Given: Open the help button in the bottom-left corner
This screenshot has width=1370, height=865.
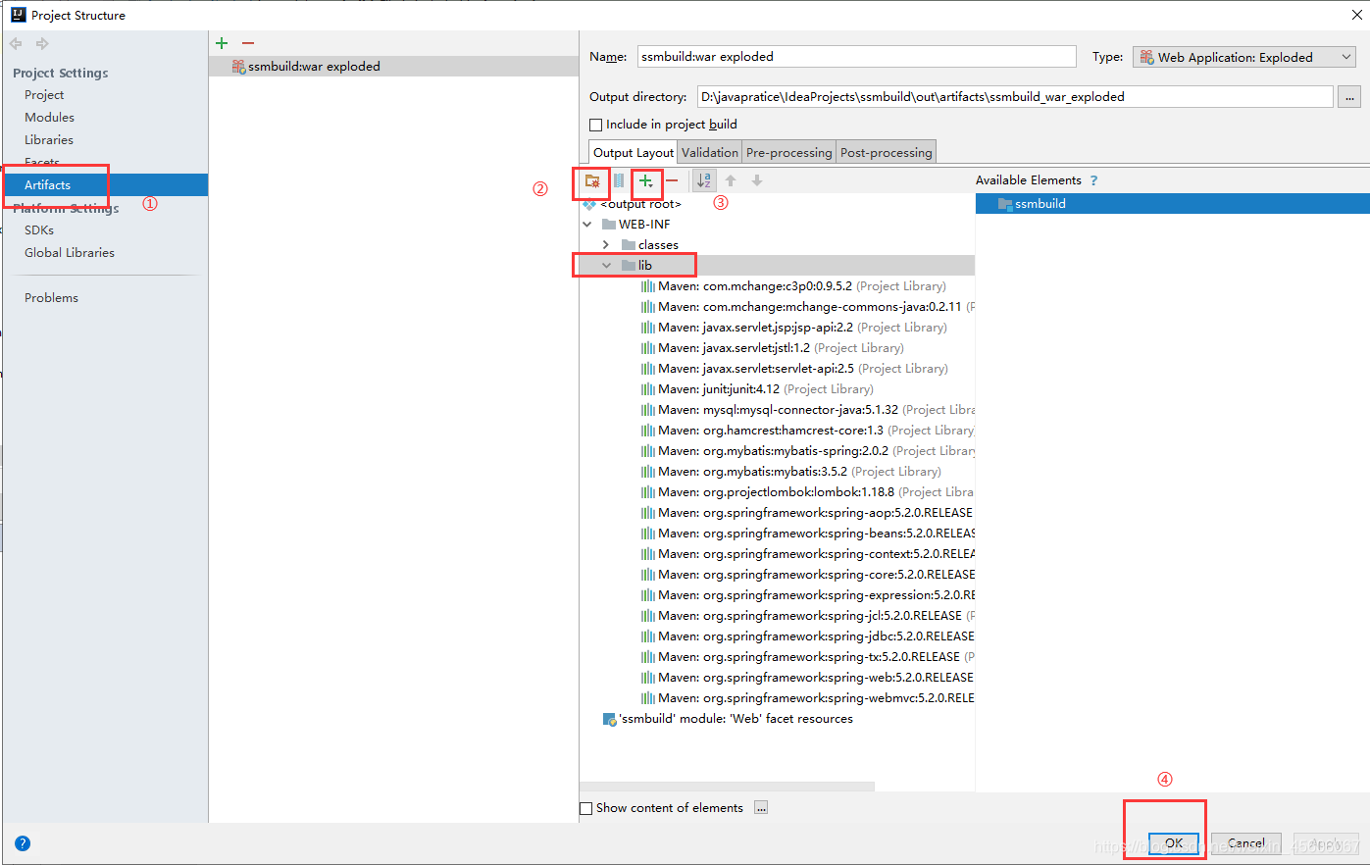Looking at the screenshot, I should [x=23, y=843].
